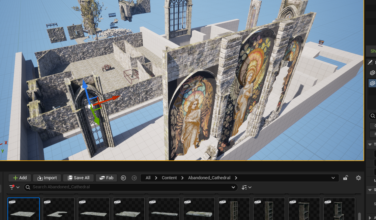Open the sort options menu

tap(247, 187)
